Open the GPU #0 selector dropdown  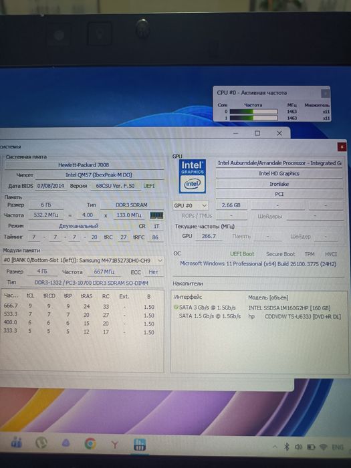click(x=191, y=205)
